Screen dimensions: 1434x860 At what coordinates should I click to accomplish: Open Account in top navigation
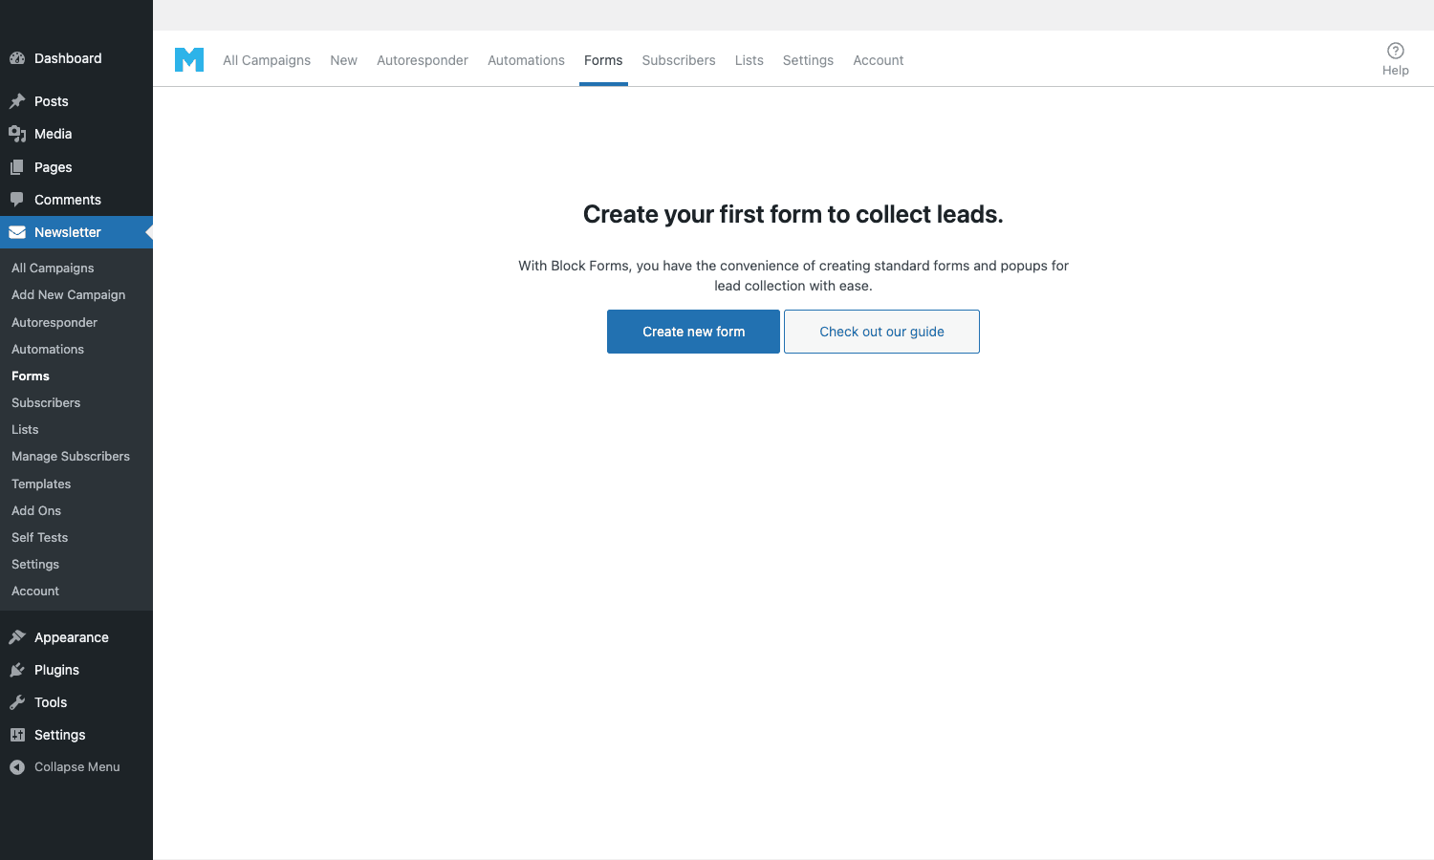click(879, 60)
